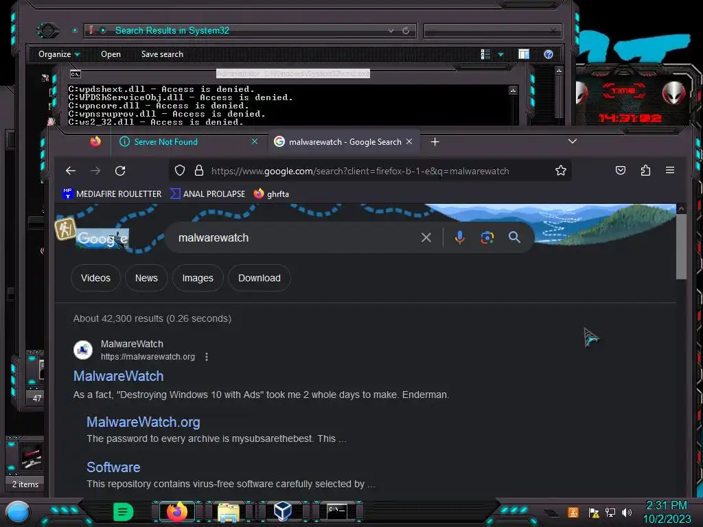Click the orange Java tray icon
Image resolution: width=703 pixels, height=527 pixels.
click(x=573, y=512)
